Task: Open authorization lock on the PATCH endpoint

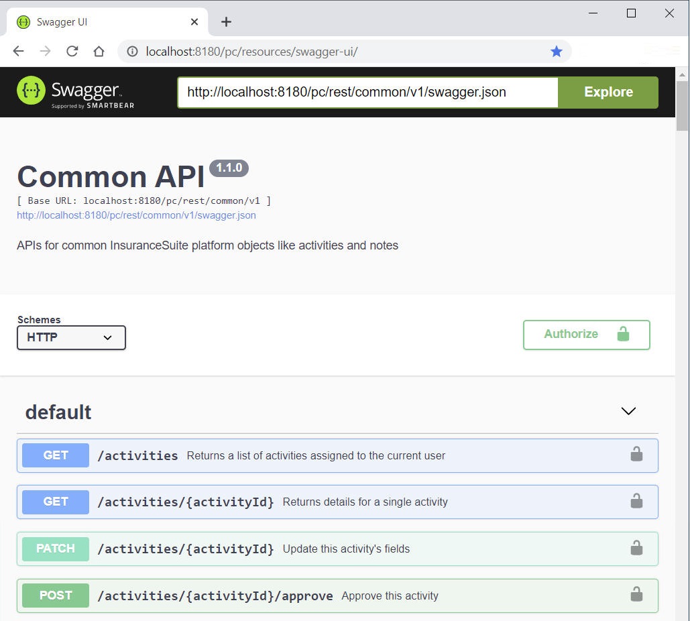Action: pos(635,549)
